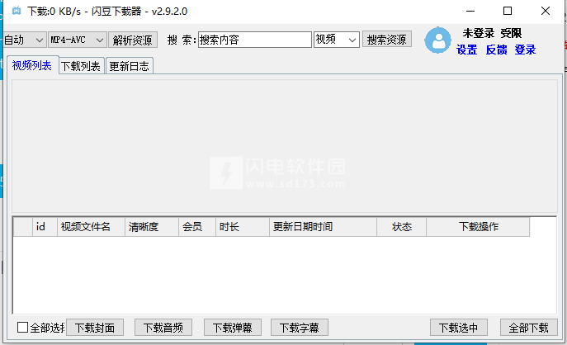The height and width of the screenshot is (345, 567).
Task: Click the 下载选中 button
Action: 459,328
